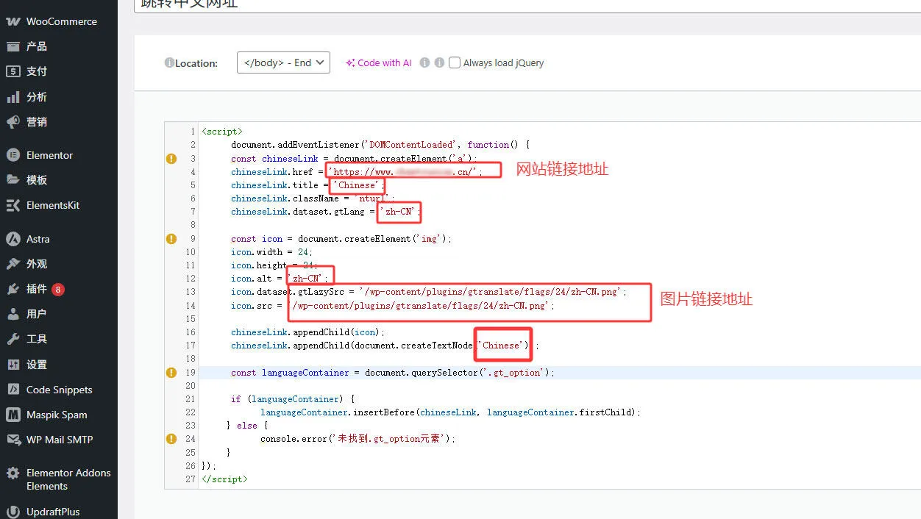The height and width of the screenshot is (519, 921).
Task: Click 'chineseLink.appendChild(icon);' code line
Action: coord(307,332)
